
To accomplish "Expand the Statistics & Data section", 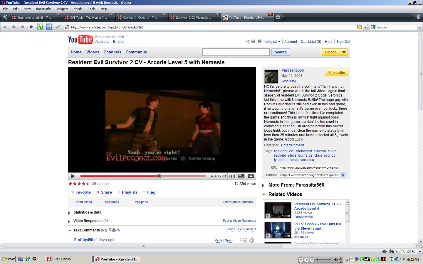I will [69, 213].
